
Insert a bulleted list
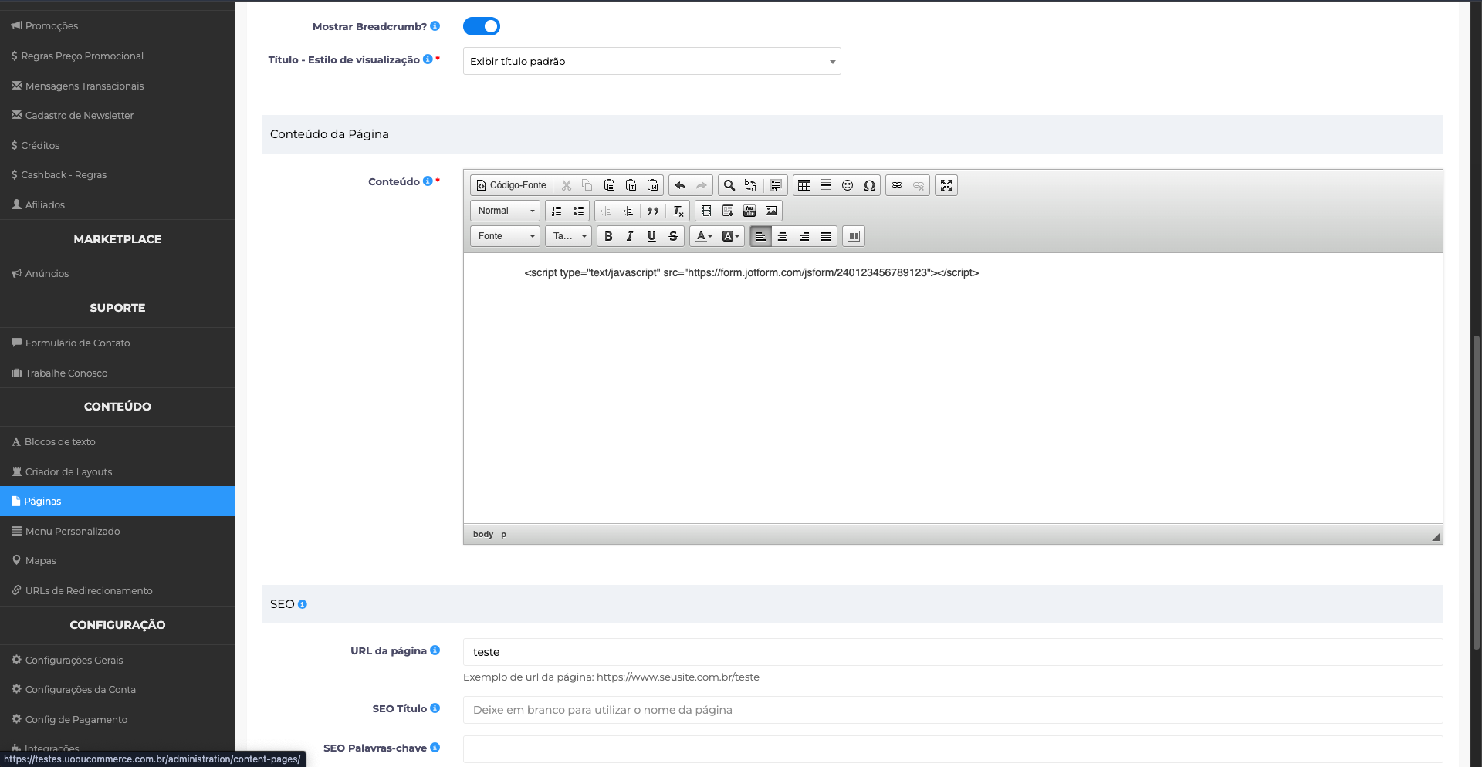578,211
